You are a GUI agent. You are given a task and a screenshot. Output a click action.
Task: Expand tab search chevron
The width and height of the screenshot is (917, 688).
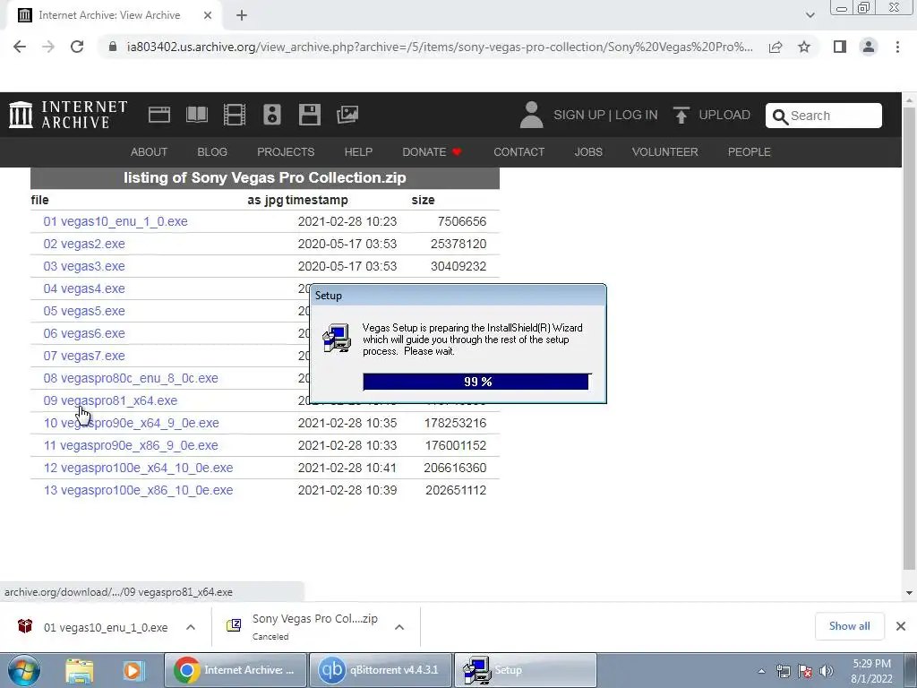(x=810, y=15)
